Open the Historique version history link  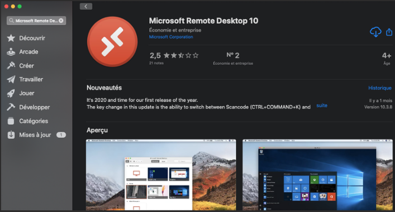379,88
